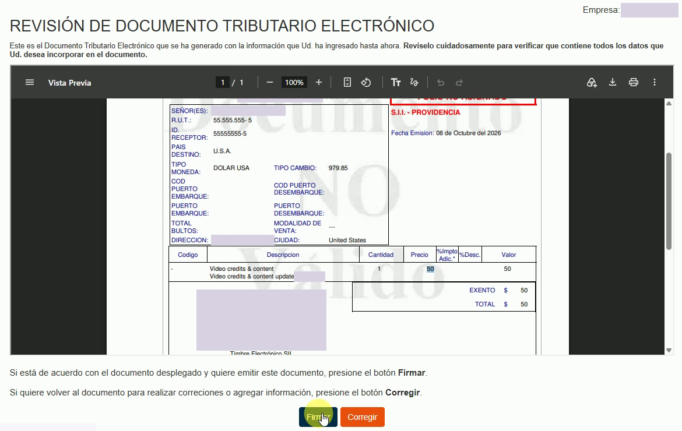Image resolution: width=682 pixels, height=431 pixels.
Task: Click the Empresa label
Action: point(601,10)
